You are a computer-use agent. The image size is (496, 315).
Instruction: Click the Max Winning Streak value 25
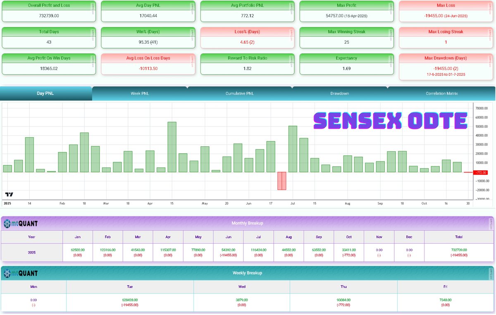coord(346,42)
